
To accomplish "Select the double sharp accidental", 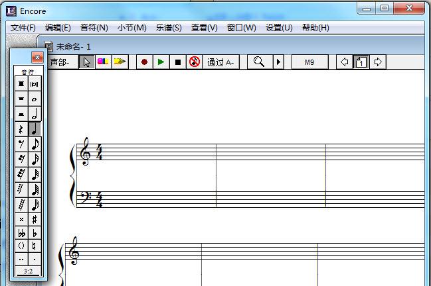I will (21, 219).
